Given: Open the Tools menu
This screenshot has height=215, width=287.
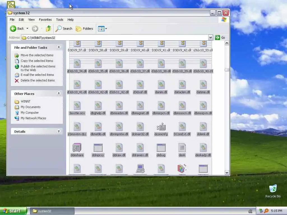Looking at the screenshot, I should [60, 20].
